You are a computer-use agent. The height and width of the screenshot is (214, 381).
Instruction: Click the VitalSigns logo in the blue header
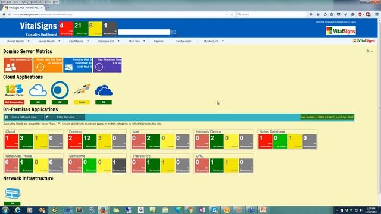pos(341,31)
